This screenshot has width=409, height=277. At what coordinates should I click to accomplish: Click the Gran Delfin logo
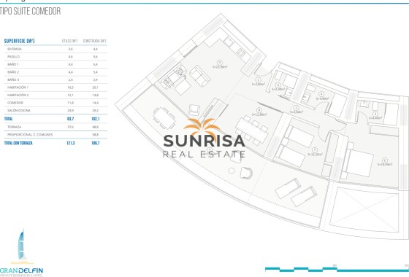(21, 253)
